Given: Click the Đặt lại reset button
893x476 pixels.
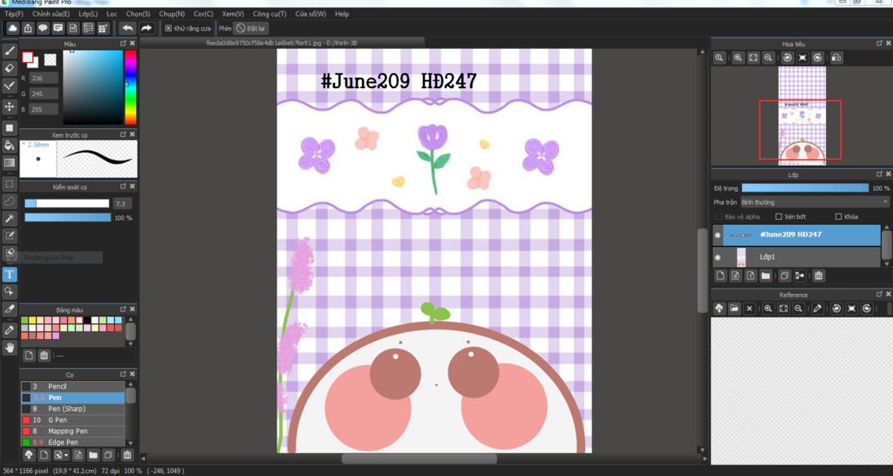Looking at the screenshot, I should (250, 28).
